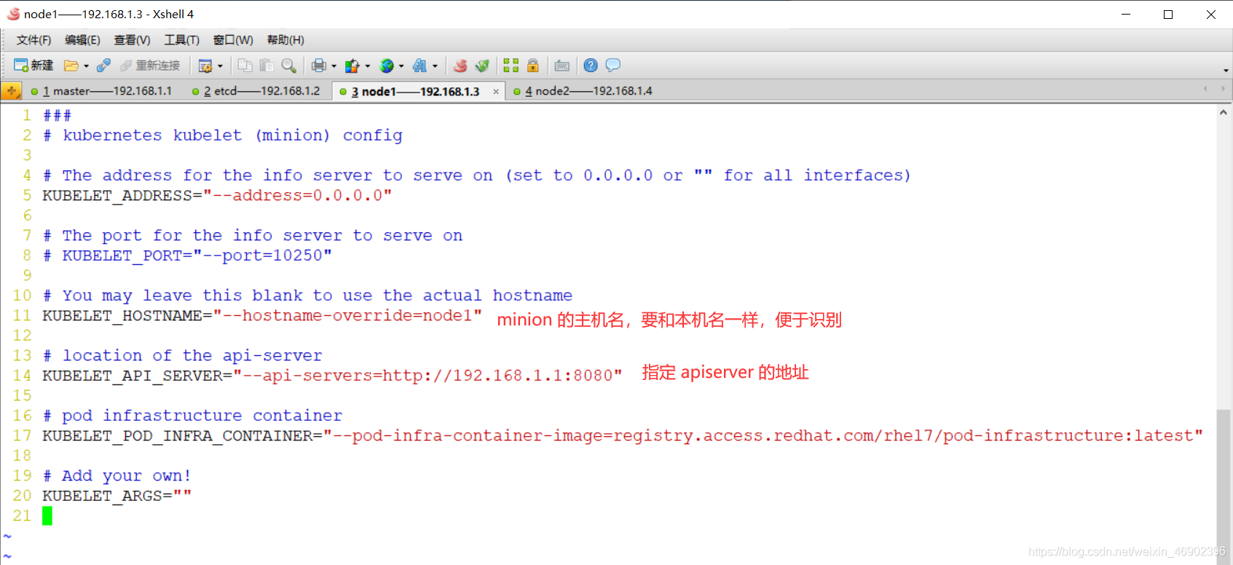
Task: Click the keyboard mapping icon
Action: (562, 66)
